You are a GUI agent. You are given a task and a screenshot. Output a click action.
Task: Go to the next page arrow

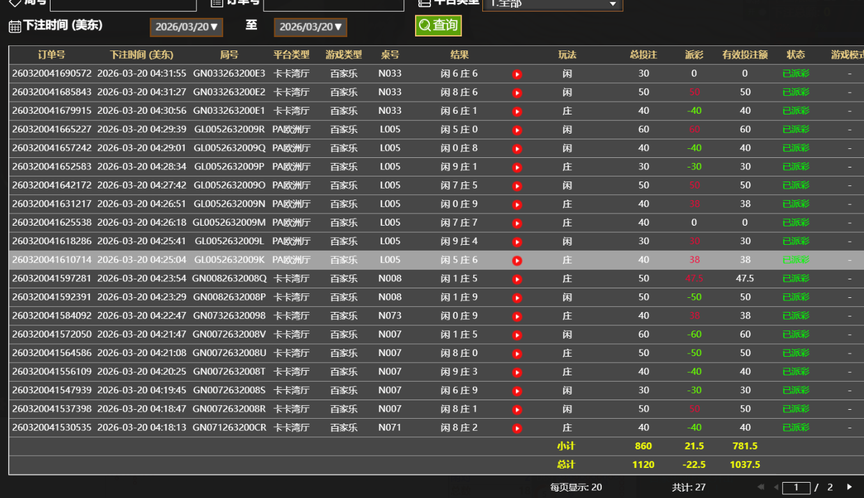pyautogui.click(x=849, y=487)
